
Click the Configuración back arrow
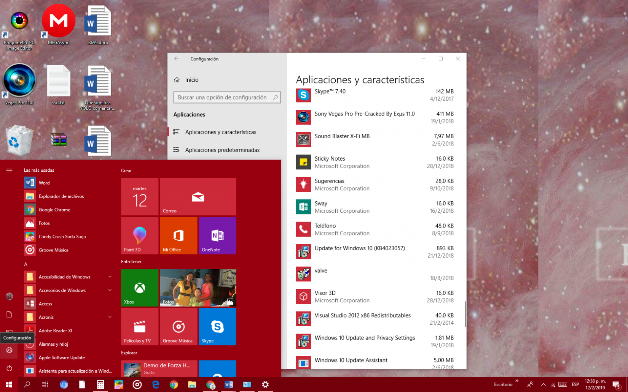coord(176,59)
